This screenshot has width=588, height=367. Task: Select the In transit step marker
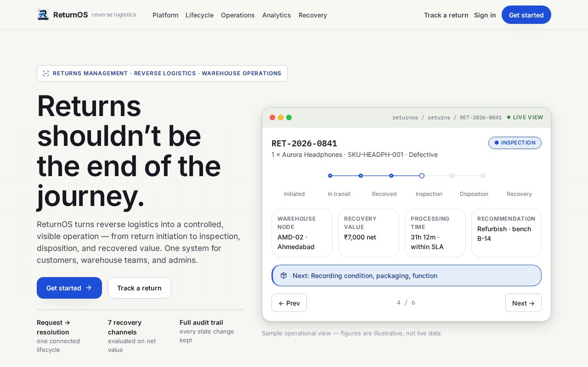pyautogui.click(x=361, y=176)
